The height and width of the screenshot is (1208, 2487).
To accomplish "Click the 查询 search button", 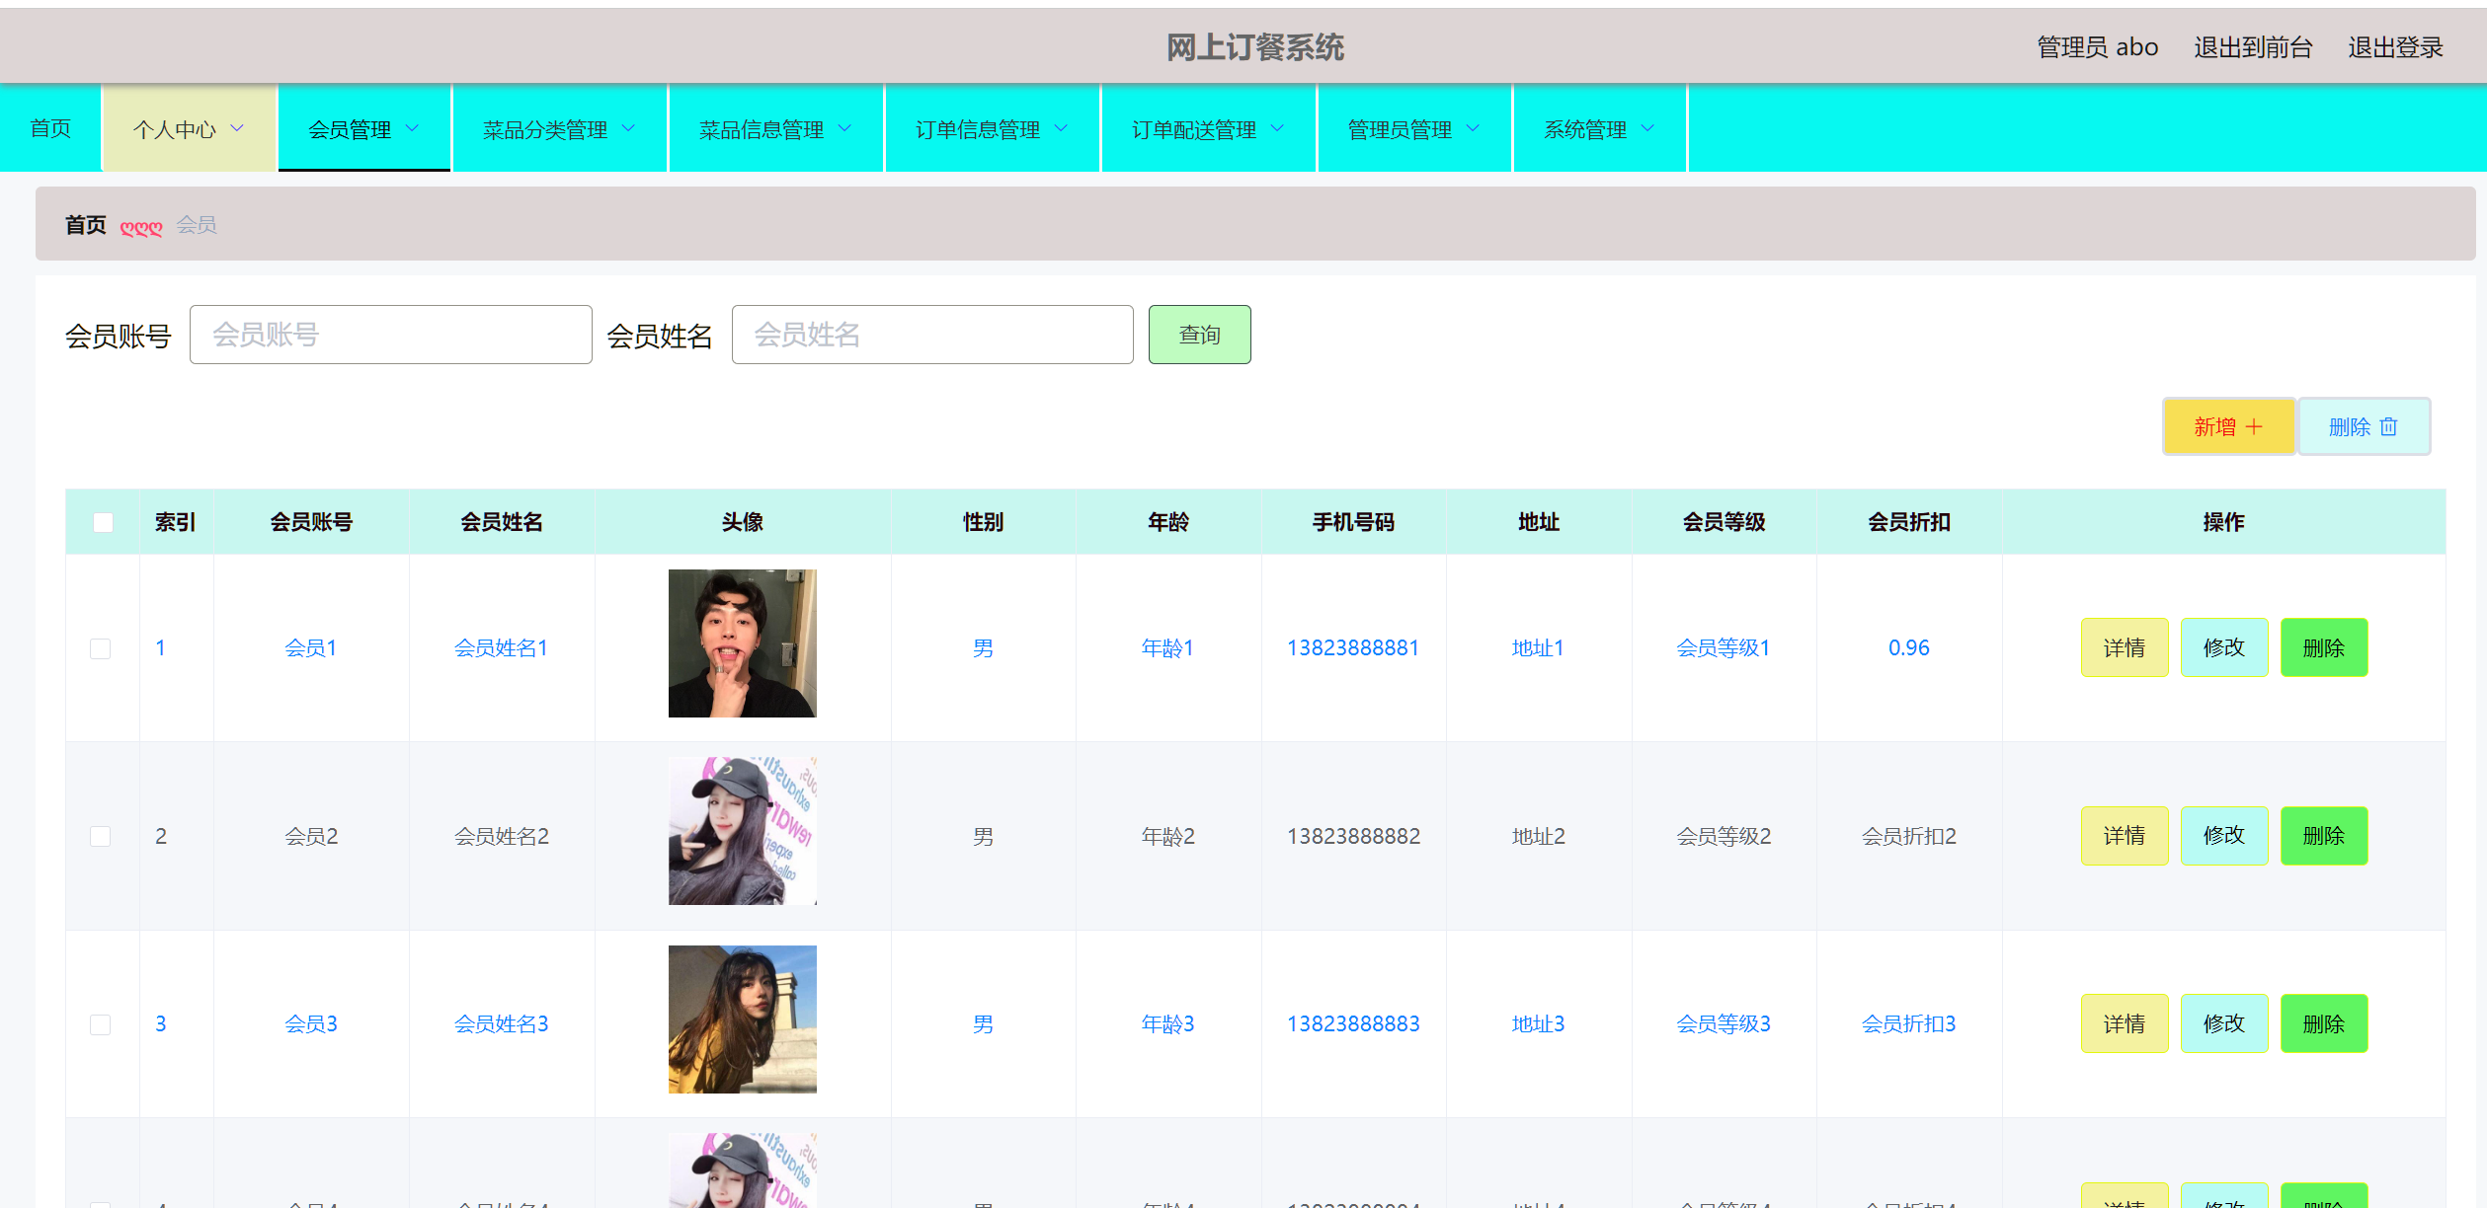I will tap(1199, 335).
